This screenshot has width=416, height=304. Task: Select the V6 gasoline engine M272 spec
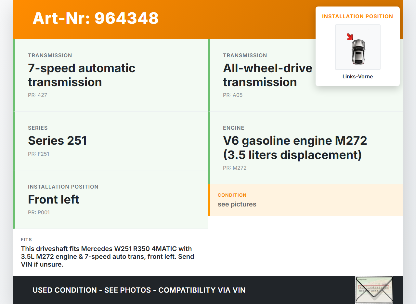[295, 148]
